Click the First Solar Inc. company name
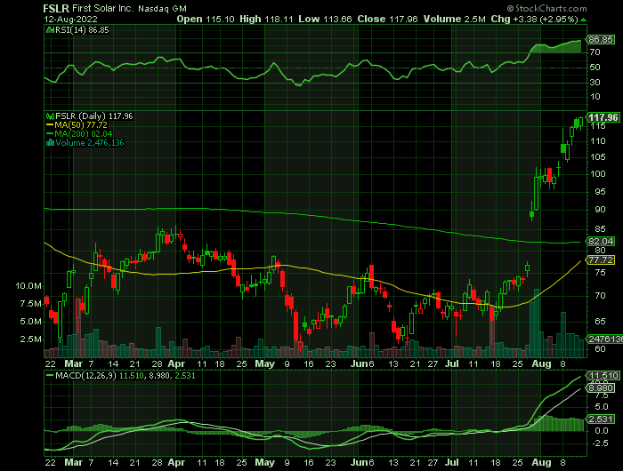 (x=103, y=8)
